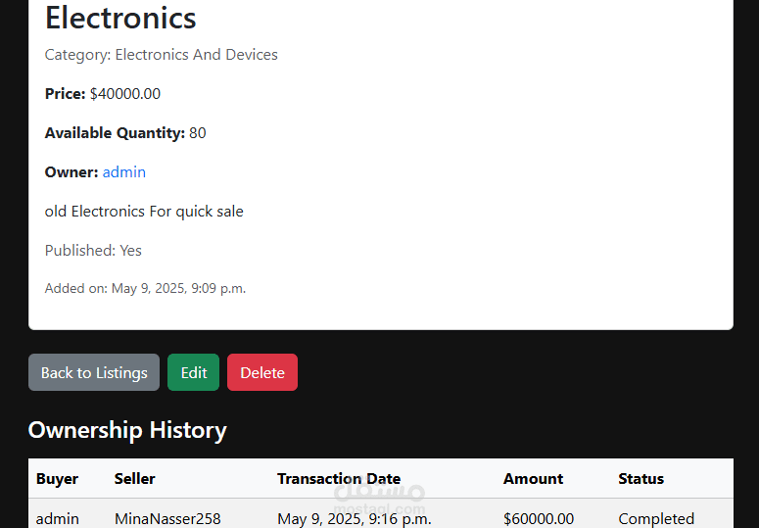The width and height of the screenshot is (759, 528).
Task: Click the Status column header
Action: point(640,479)
